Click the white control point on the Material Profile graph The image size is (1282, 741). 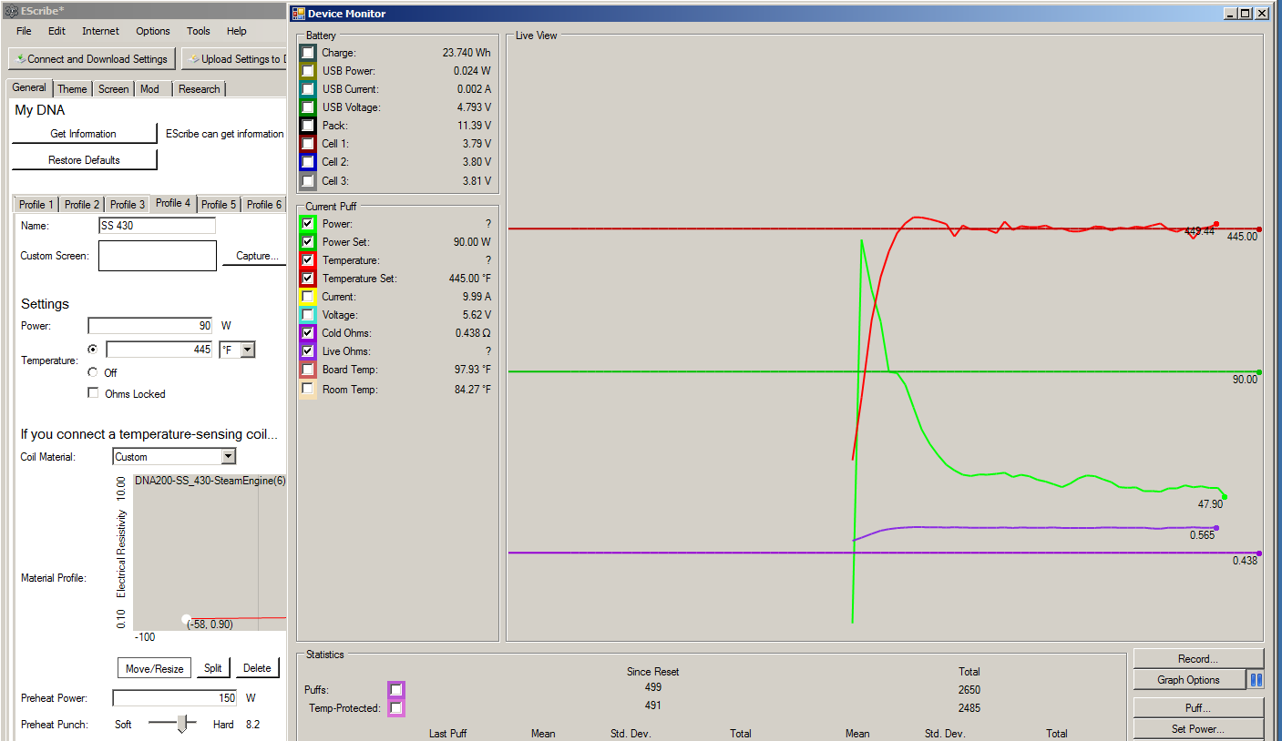click(x=186, y=619)
